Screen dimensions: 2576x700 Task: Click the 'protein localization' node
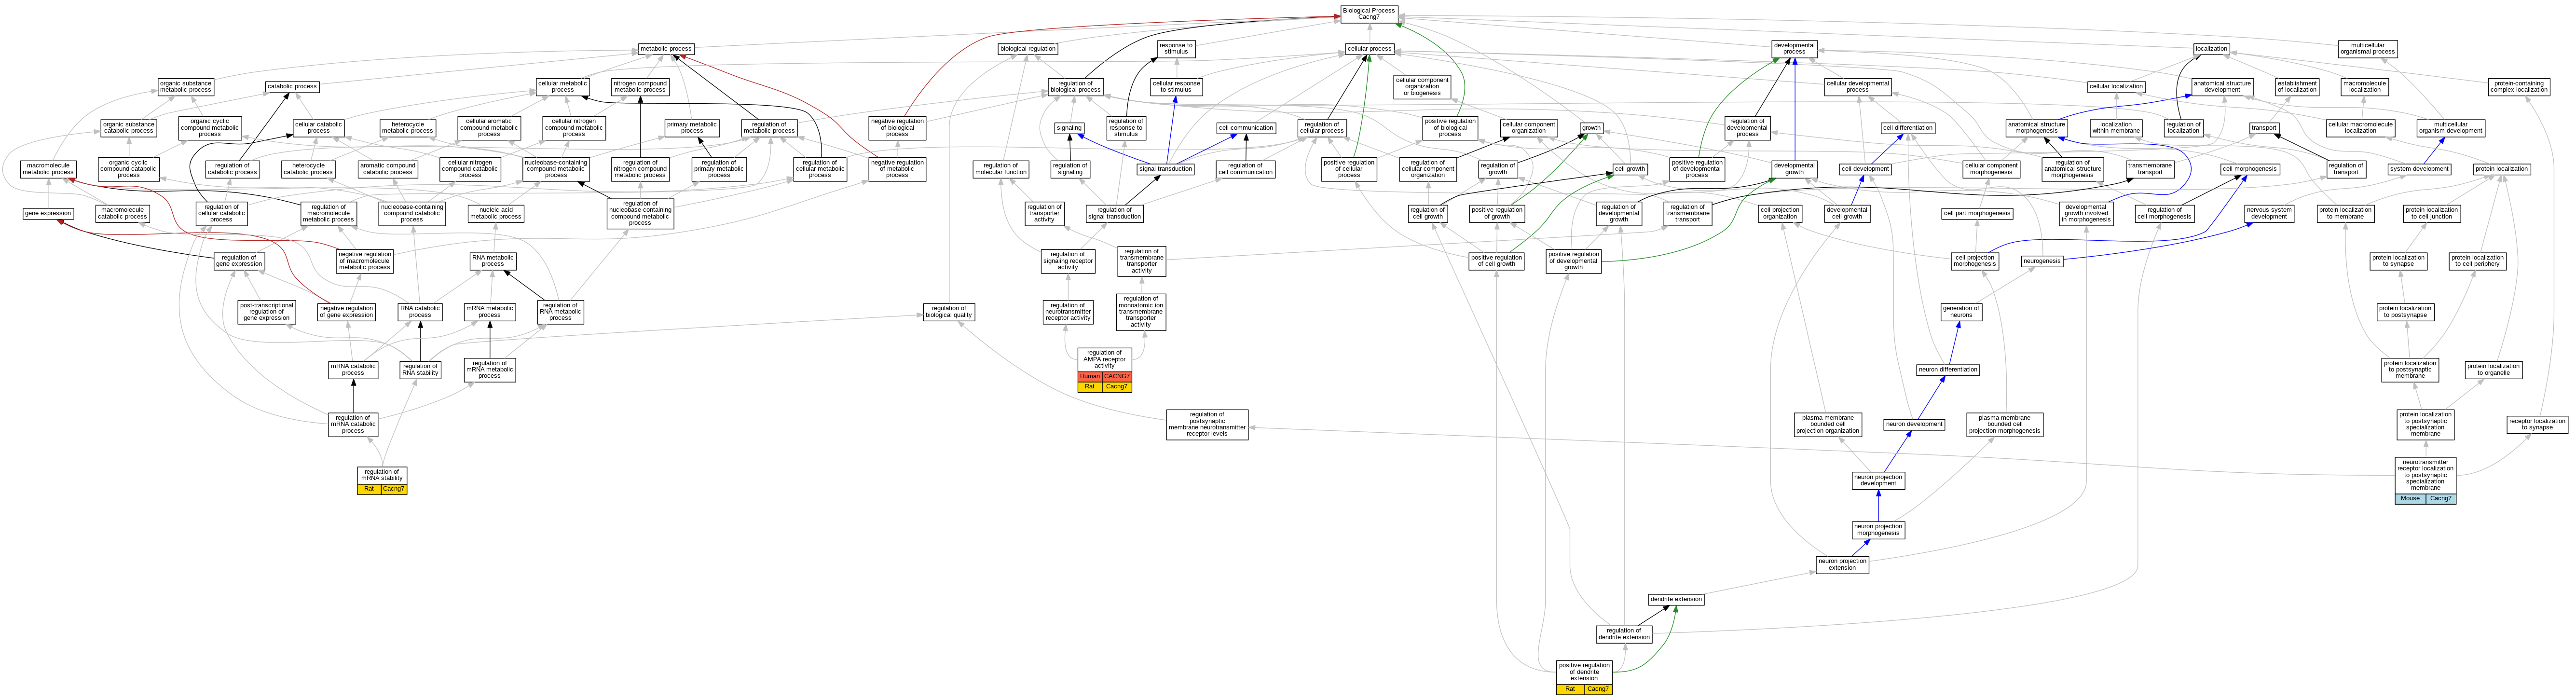[2502, 169]
